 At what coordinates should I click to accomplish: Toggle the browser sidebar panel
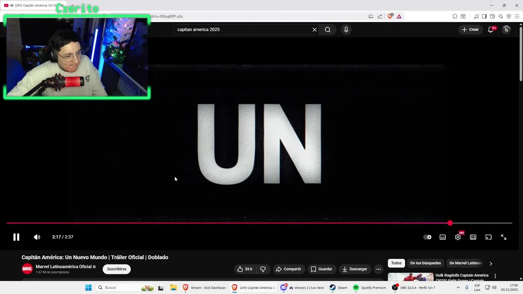pos(484,16)
